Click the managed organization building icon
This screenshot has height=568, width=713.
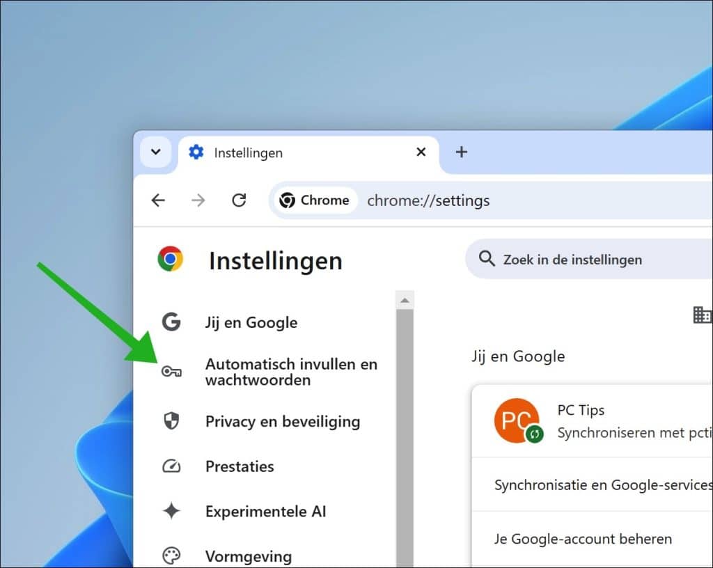[702, 315]
